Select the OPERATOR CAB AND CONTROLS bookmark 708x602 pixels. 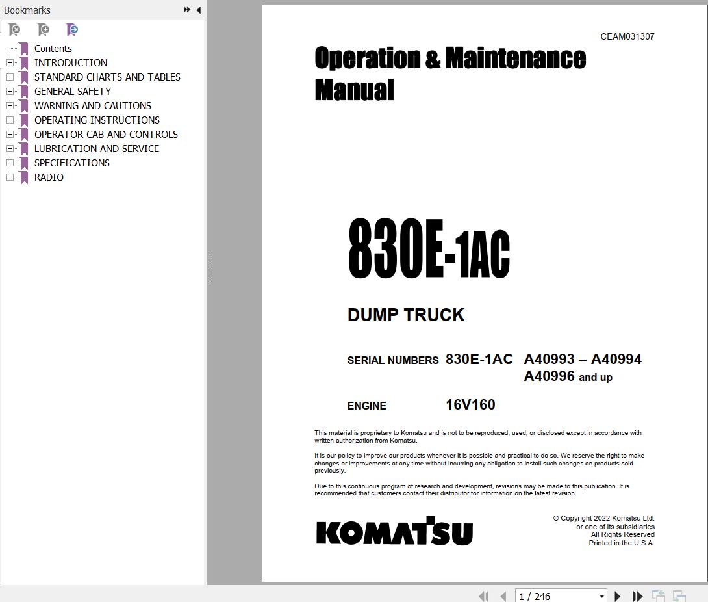click(x=106, y=135)
